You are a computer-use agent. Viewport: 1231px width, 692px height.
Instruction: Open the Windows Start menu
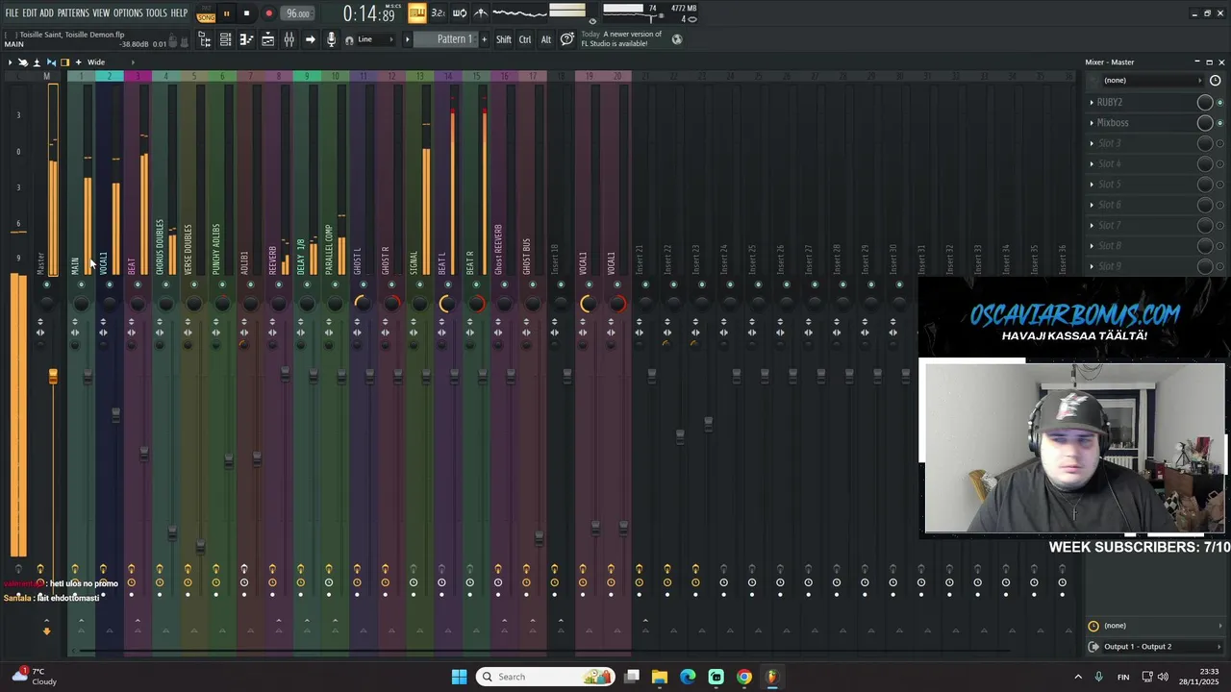(459, 677)
